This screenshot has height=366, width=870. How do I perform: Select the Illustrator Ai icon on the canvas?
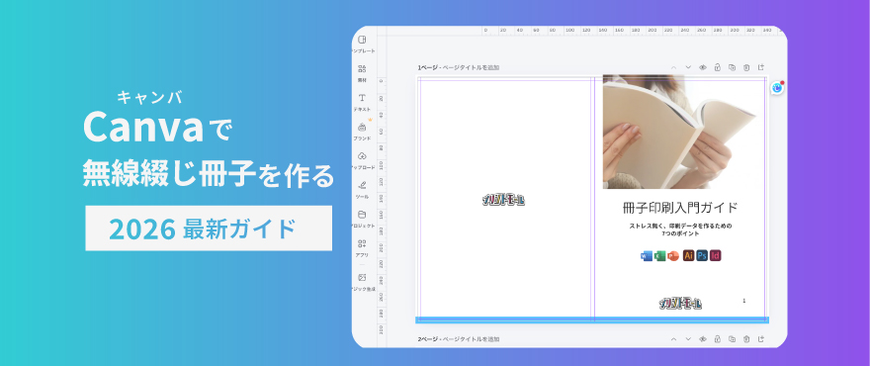pos(688,255)
